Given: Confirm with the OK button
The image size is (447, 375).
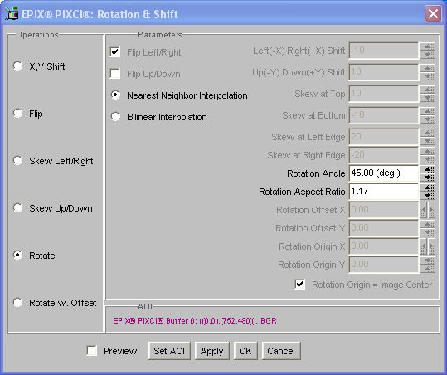Looking at the screenshot, I should click(x=245, y=351).
